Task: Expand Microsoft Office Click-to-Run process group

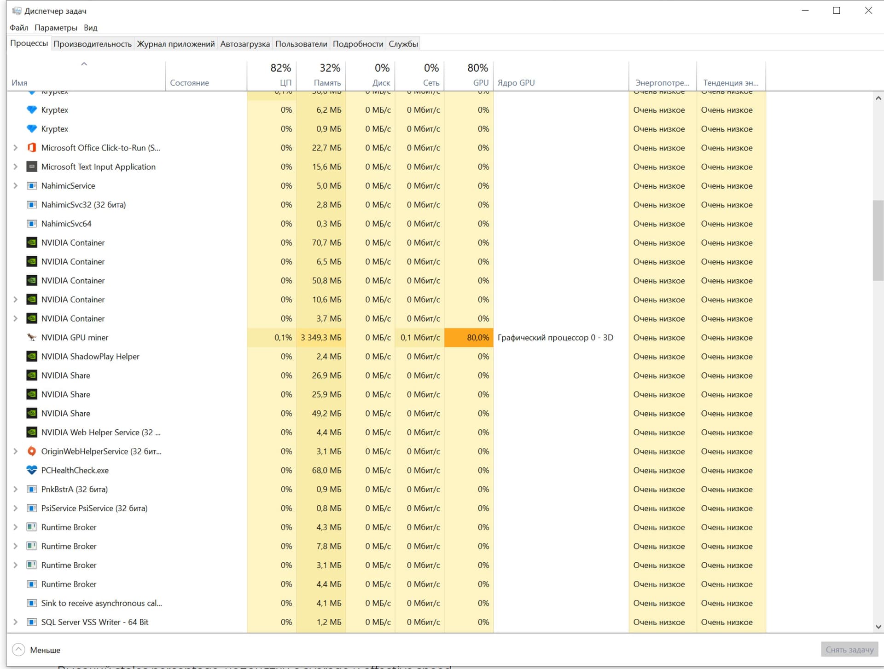Action: pyautogui.click(x=15, y=148)
